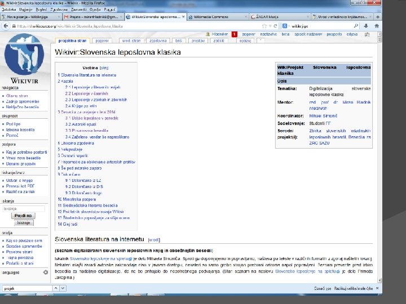Click the bookmark star in address bar
This screenshot has height=304, width=406.
point(264,26)
